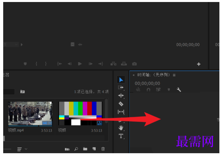Click the 视频 sequence name label

click(x=62, y=130)
